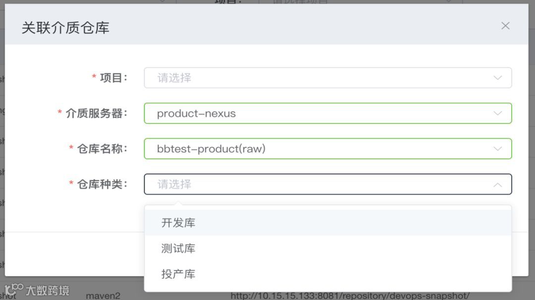Click the product-nexus selected value
Screen dimensions: 535x300
pos(196,113)
